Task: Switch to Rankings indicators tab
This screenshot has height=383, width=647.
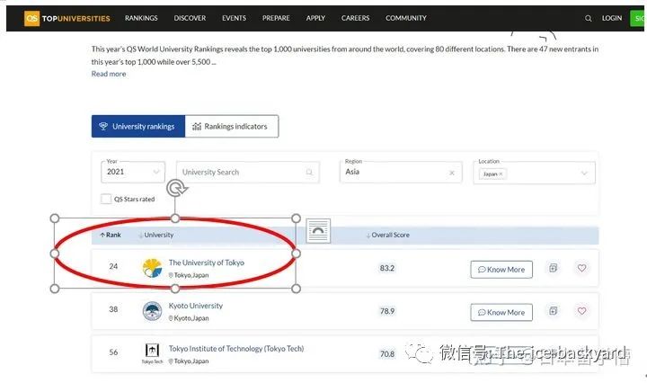Action: tap(232, 126)
